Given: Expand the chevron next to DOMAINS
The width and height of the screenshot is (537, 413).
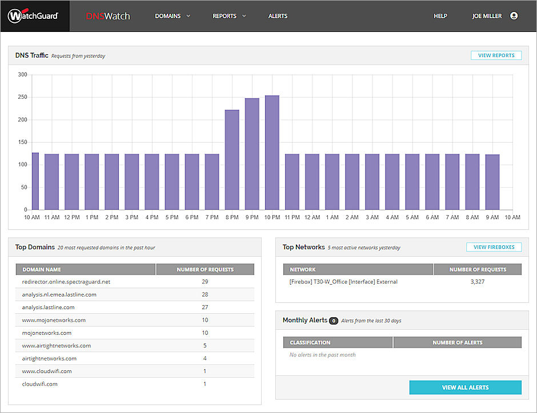Looking at the screenshot, I should 187,16.
